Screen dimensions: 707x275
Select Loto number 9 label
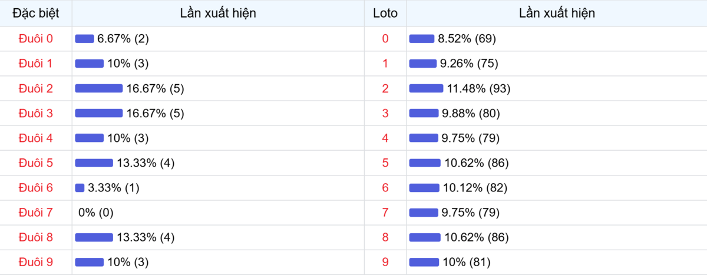(385, 262)
